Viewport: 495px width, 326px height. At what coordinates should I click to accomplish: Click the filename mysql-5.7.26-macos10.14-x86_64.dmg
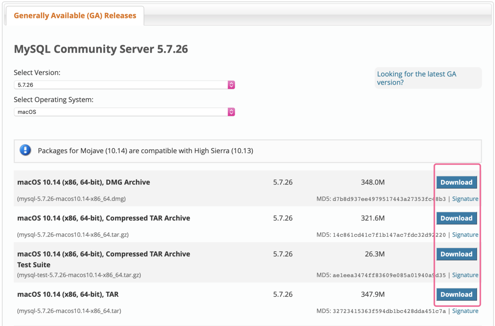tap(72, 198)
